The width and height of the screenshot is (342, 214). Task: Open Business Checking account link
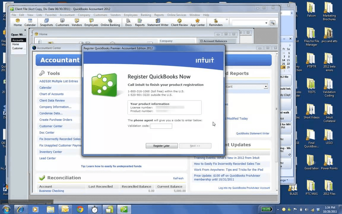(x=51, y=191)
